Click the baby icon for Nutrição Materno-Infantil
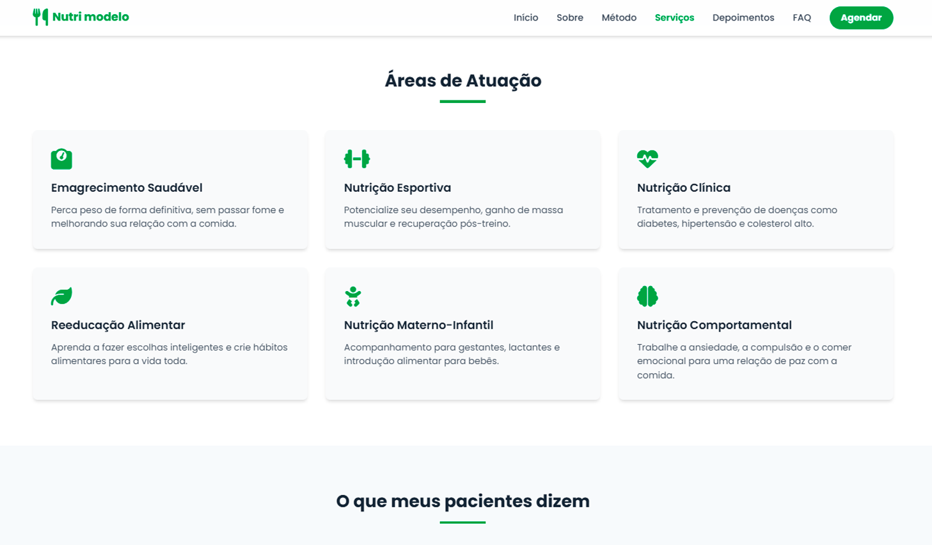Viewport: 932px width, 545px height. 353,296
